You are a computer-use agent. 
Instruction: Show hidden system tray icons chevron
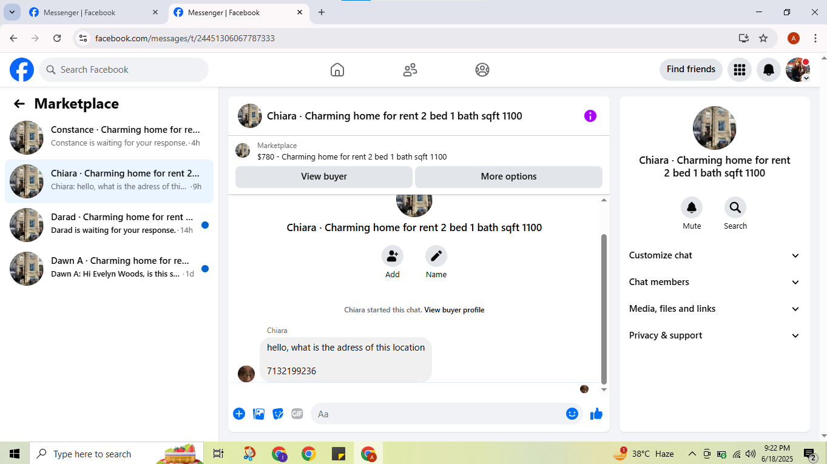pyautogui.click(x=692, y=454)
